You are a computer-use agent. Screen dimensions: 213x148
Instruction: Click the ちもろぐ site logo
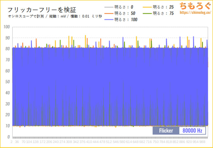[195, 6]
